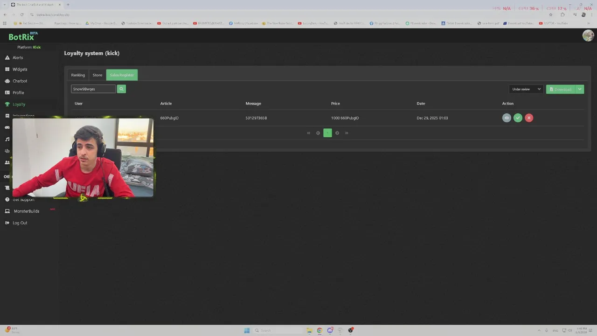Expand the Download options arrow

580,89
